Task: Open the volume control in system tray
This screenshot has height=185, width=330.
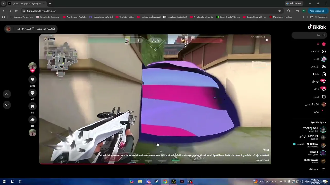Action: click(302, 182)
